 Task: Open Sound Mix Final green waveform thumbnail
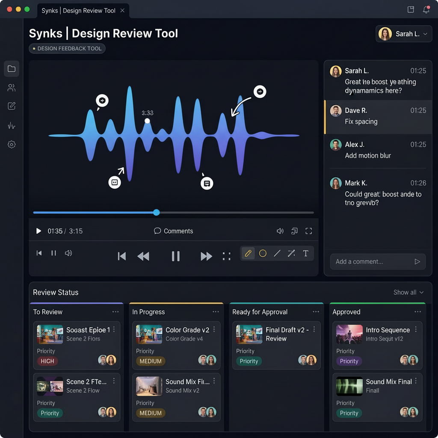[349, 386]
